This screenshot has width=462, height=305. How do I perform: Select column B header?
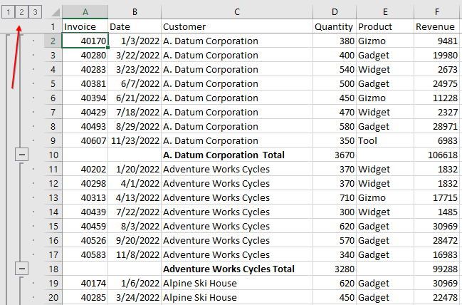(135, 12)
